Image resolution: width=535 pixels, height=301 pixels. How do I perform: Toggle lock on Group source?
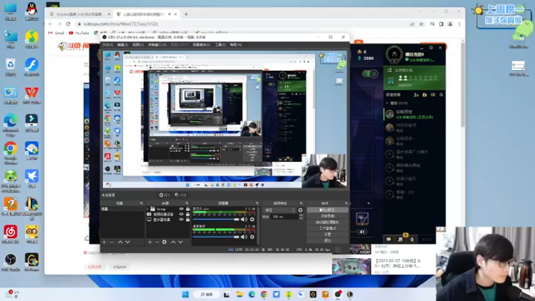pos(188,209)
